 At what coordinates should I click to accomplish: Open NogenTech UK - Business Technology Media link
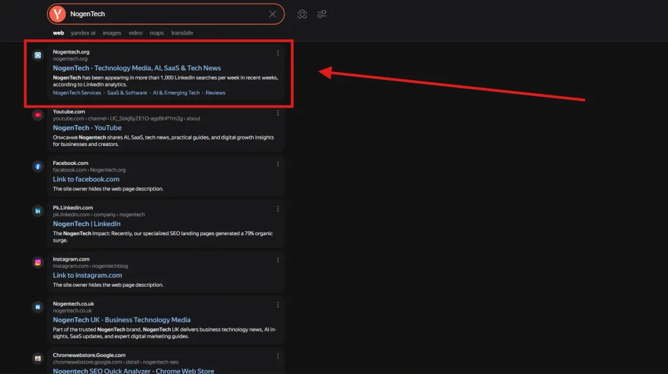pyautogui.click(x=122, y=320)
